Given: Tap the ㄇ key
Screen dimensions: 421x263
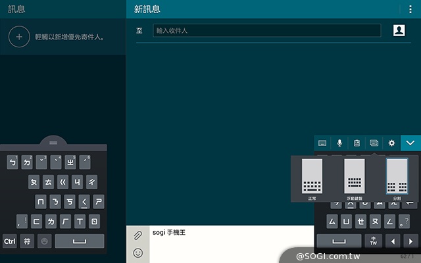Looking at the screenshot, I should point(41,202).
